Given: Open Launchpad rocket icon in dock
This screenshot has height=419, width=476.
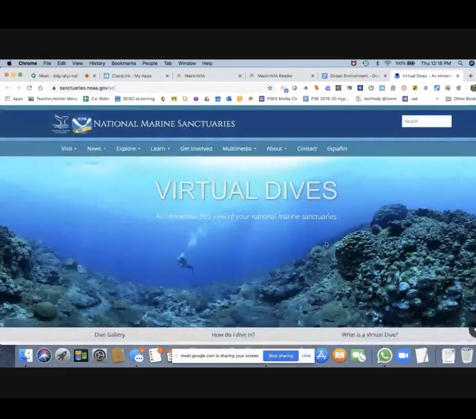Looking at the screenshot, I should click(x=62, y=355).
